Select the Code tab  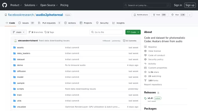[x=10, y=23]
